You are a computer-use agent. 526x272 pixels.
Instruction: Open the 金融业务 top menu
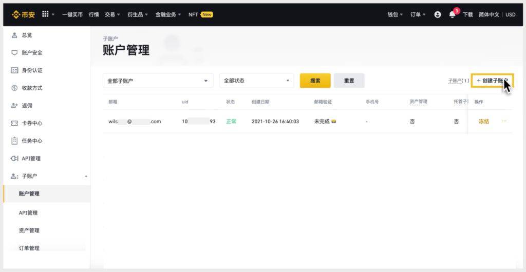[168, 14]
